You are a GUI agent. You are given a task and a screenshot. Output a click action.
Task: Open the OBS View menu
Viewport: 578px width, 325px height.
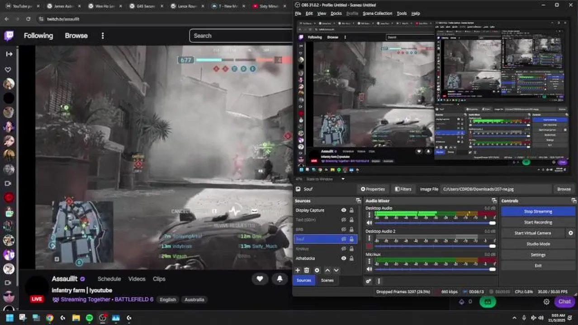(322, 14)
